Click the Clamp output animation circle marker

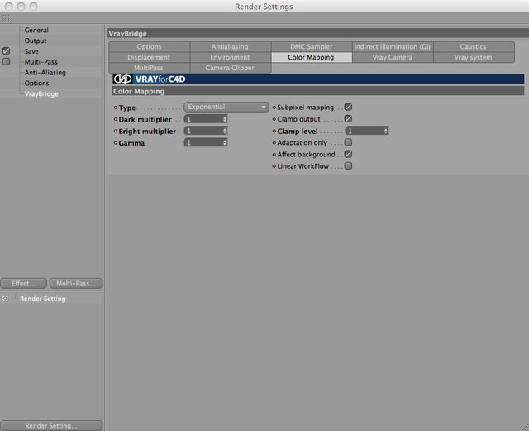coord(274,119)
